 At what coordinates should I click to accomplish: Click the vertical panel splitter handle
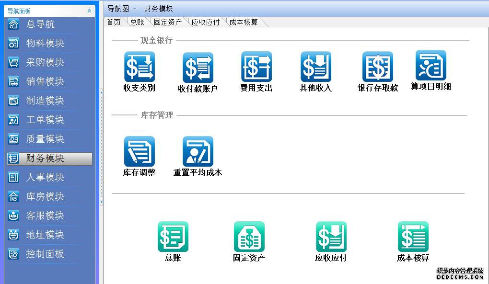pyautogui.click(x=101, y=147)
